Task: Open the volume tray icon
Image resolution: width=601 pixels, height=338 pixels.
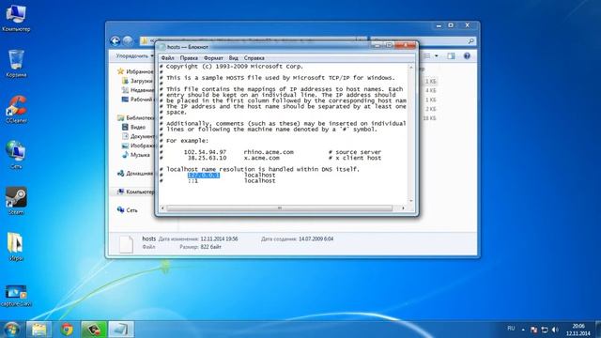Action: (555, 330)
